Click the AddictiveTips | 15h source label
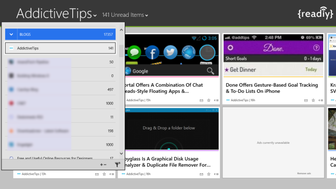336x189 pixels. pos(138,100)
